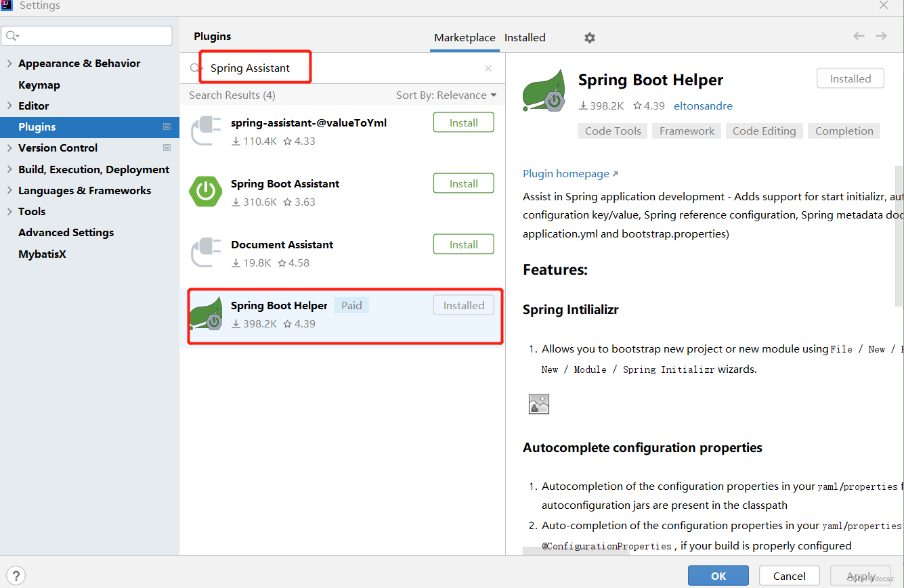Click Installed button in details panel header

pyautogui.click(x=851, y=78)
